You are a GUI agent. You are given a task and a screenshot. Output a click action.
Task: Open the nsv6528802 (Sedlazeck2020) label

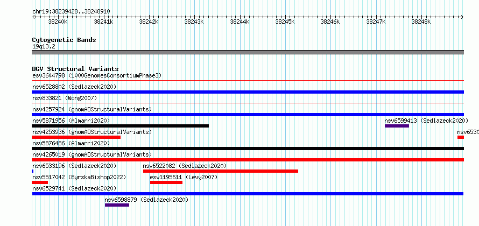pyautogui.click(x=74, y=87)
